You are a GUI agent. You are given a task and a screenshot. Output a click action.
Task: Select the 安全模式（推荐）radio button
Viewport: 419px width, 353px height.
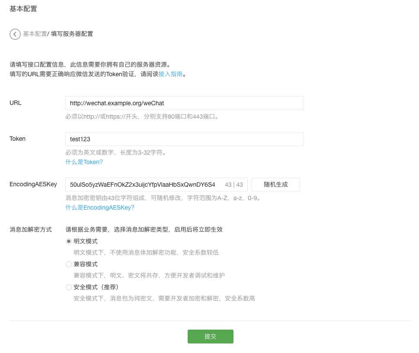pyautogui.click(x=69, y=287)
